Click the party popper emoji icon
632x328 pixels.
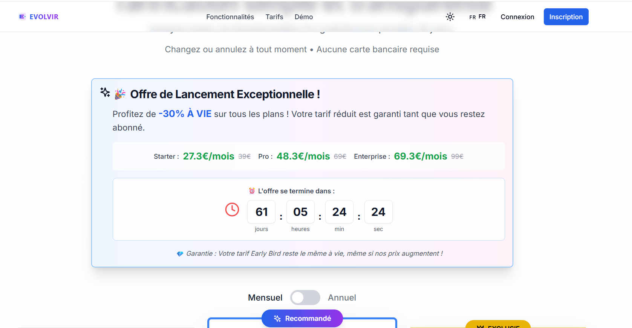click(x=120, y=94)
